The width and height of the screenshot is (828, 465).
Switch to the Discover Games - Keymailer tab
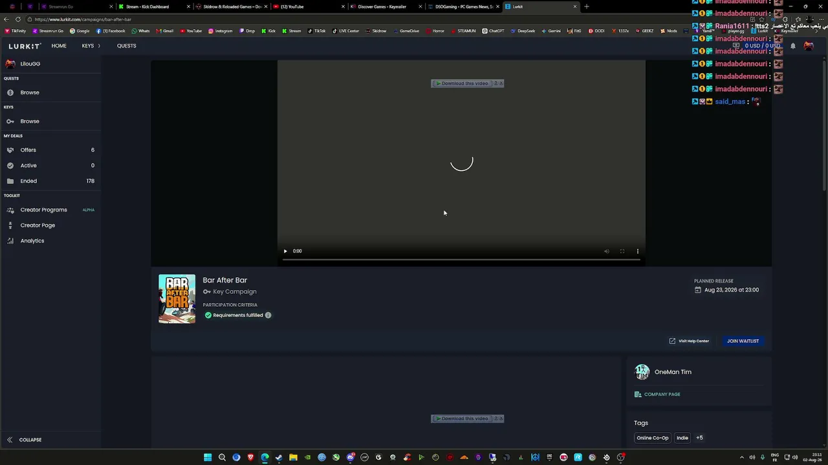pyautogui.click(x=386, y=6)
